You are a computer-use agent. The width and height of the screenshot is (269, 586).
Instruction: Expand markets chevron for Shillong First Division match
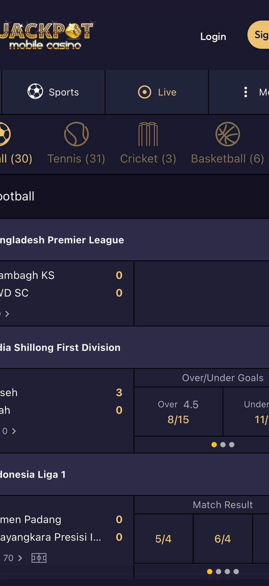click(x=14, y=431)
